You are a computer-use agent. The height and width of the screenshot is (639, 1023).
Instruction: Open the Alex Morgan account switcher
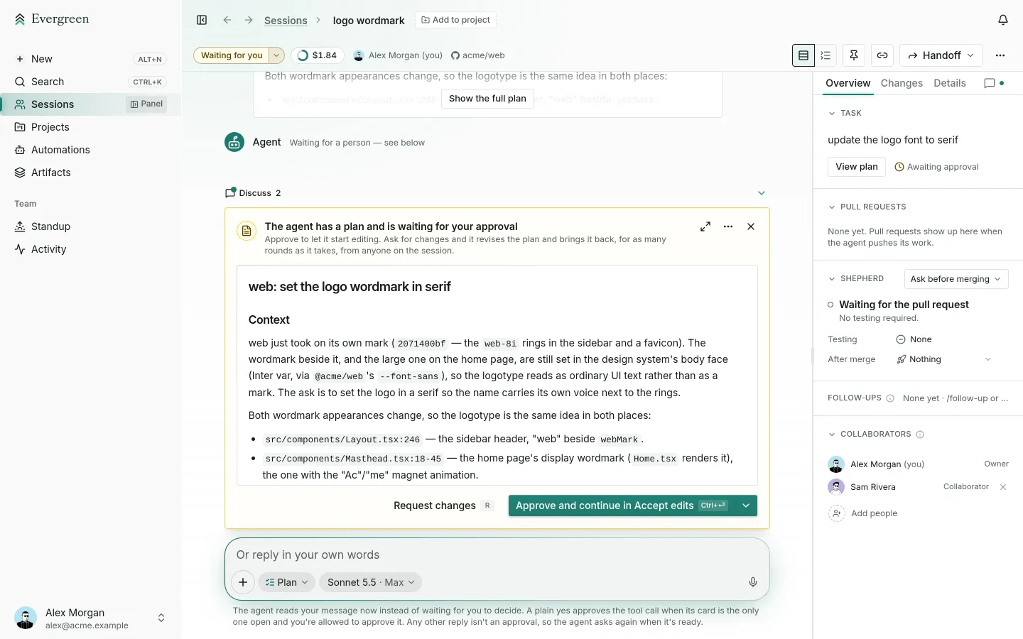coord(90,618)
